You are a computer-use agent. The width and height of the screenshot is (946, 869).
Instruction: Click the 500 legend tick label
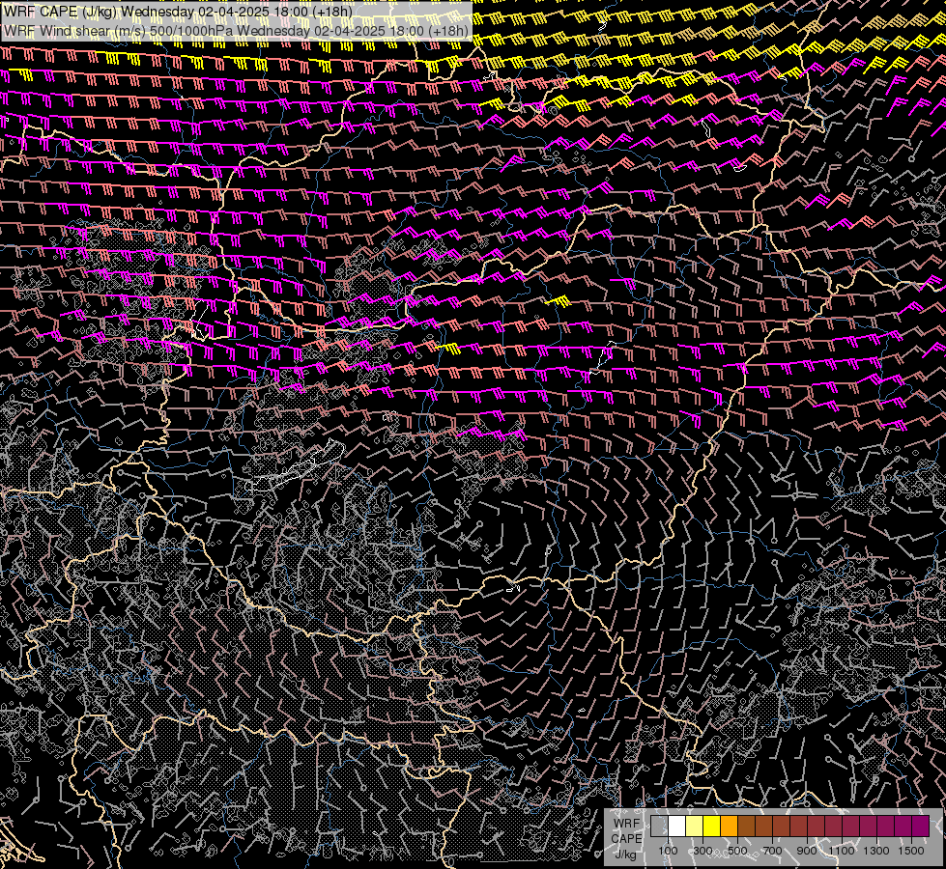tap(738, 851)
